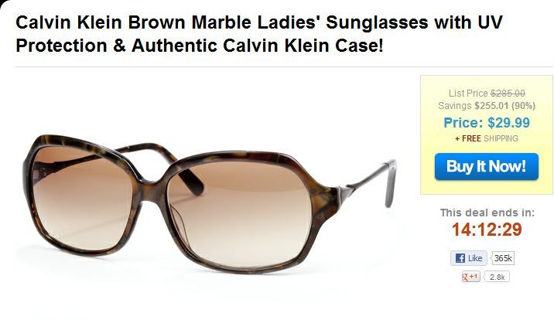Click the Facebook Like button

[468, 258]
